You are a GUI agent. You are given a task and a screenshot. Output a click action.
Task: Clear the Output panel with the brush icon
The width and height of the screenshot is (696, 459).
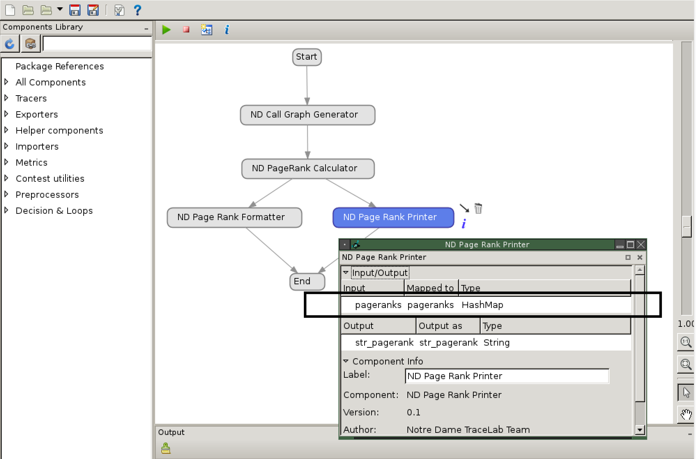click(x=166, y=448)
